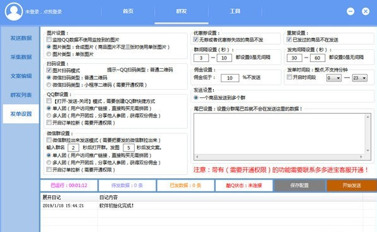Open the 工具 tab

pyautogui.click(x=235, y=11)
